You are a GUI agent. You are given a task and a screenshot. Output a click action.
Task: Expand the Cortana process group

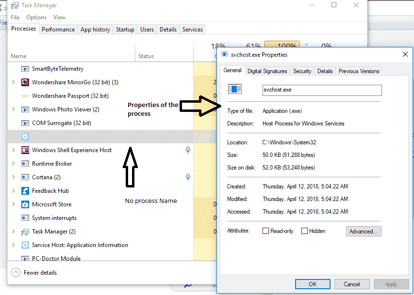(14, 177)
